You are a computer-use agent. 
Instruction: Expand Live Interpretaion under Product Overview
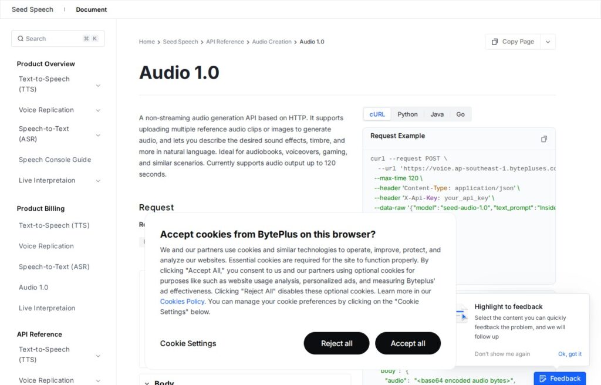point(98,181)
